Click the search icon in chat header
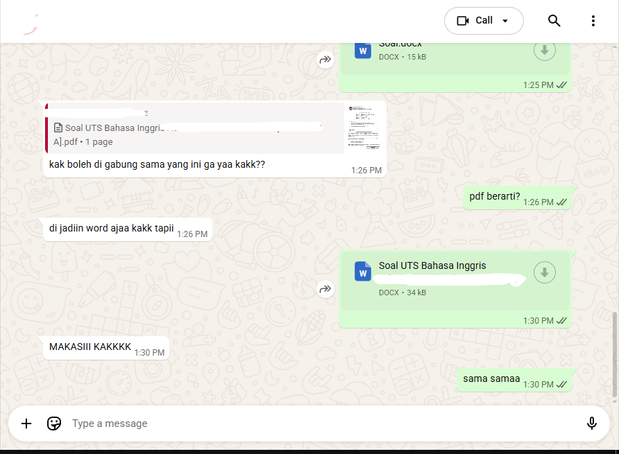Screen dimensions: 619x454 tap(554, 21)
